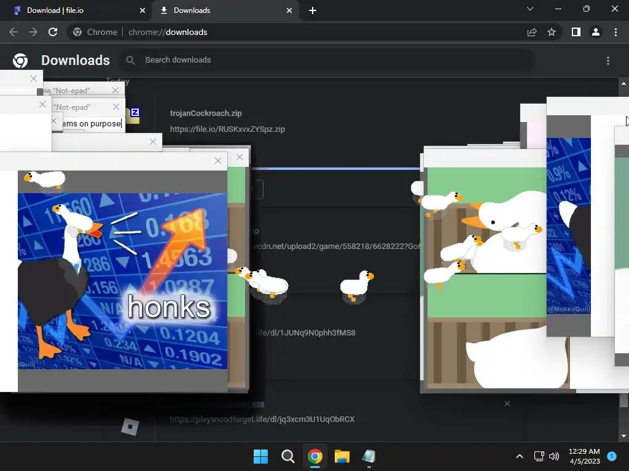629x471 pixels.
Task: Open File Explorer from the taskbar
Action: point(342,456)
